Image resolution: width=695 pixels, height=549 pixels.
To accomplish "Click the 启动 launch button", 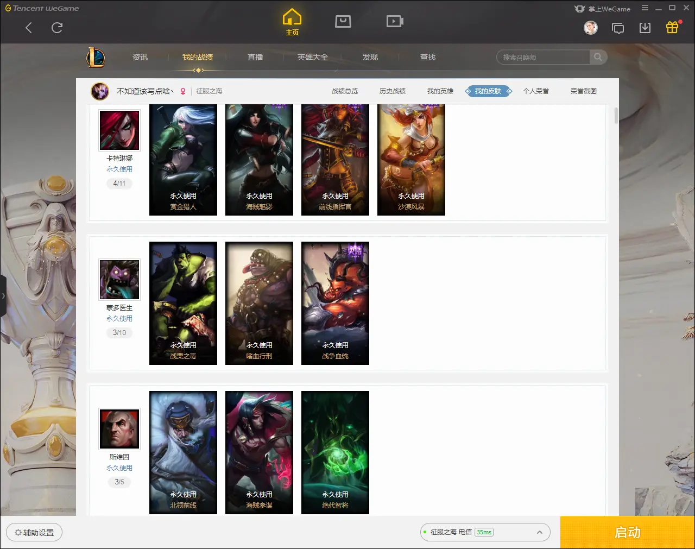I will [628, 532].
